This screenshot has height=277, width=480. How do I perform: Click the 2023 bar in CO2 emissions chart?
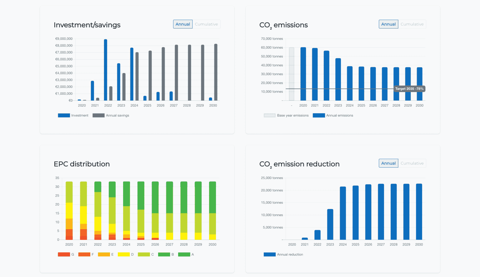click(x=338, y=79)
